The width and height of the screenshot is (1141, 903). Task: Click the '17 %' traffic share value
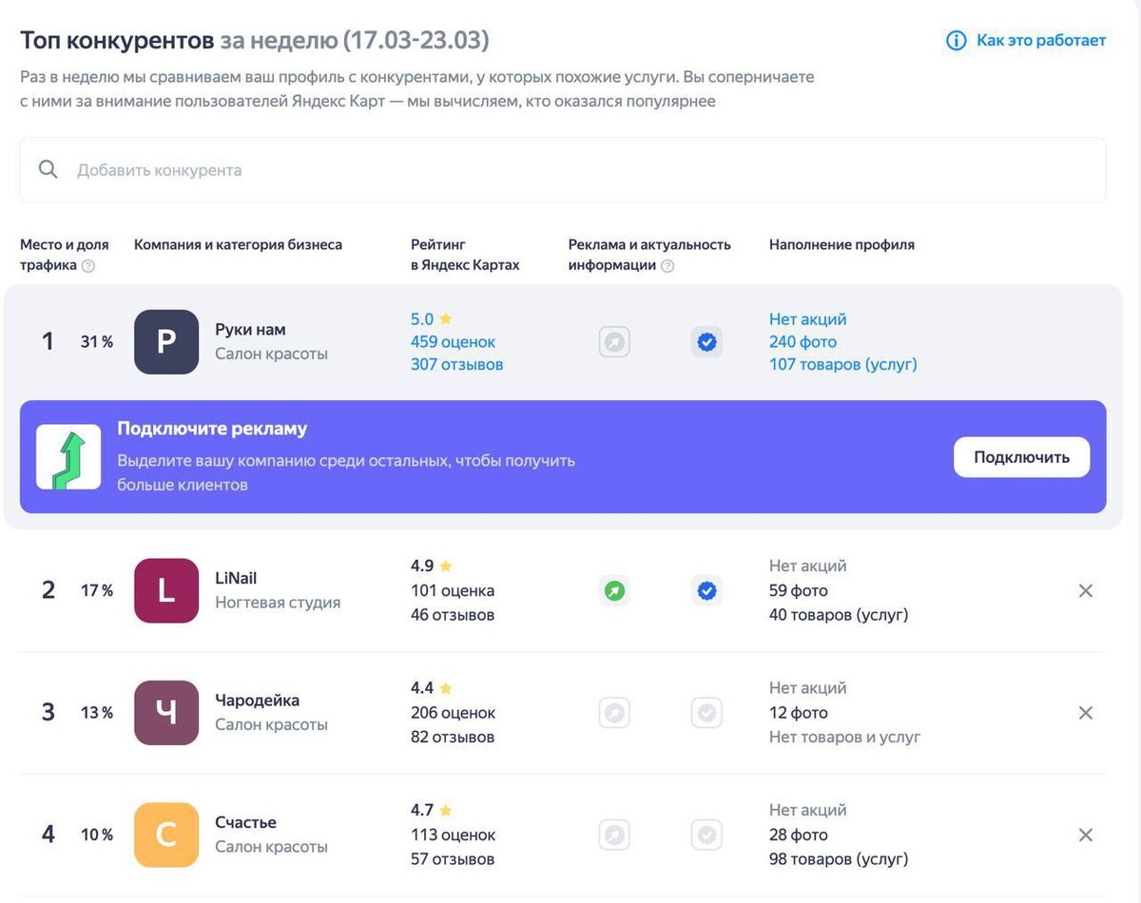click(97, 590)
